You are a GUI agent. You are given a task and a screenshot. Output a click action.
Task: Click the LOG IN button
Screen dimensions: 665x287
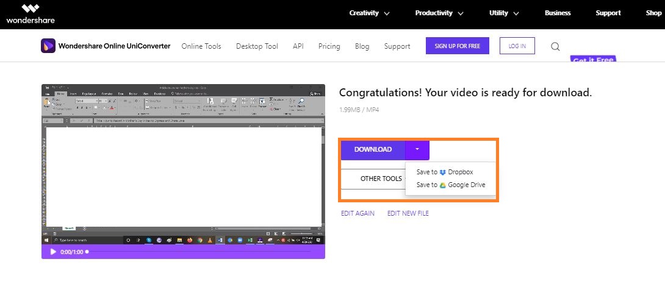tap(517, 46)
